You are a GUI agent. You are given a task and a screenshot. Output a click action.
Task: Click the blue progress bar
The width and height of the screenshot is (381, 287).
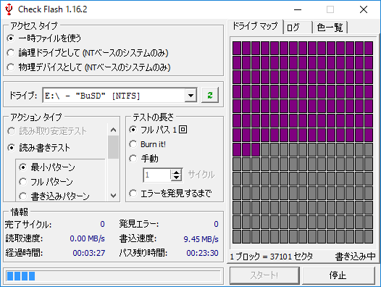[x=113, y=276]
